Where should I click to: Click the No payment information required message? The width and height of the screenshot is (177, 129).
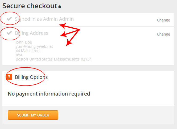49,94
